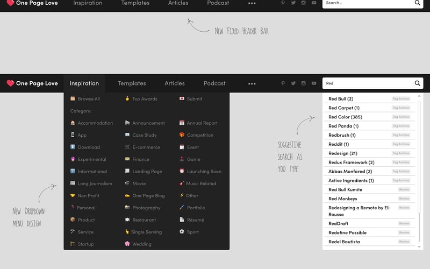Click the Informational info icon
The image size is (430, 269).
[x=73, y=171]
